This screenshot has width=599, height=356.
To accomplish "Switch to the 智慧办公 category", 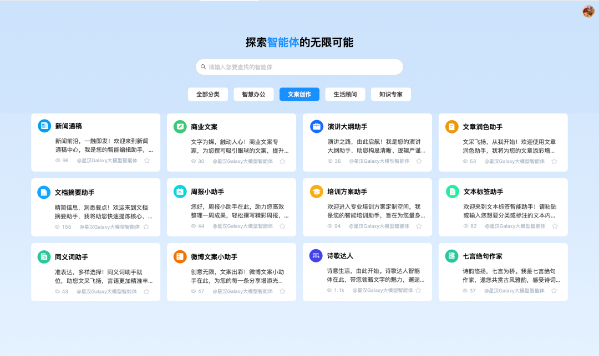I will [253, 94].
